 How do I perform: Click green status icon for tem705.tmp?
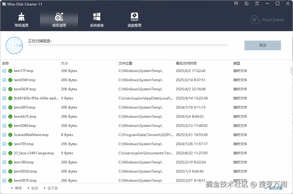point(10,144)
